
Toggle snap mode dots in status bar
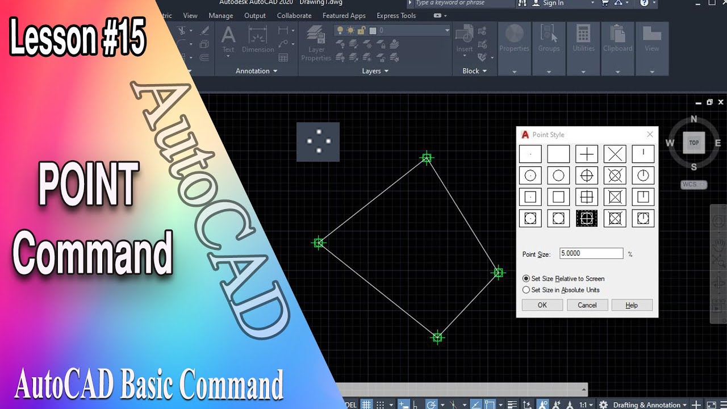(x=381, y=404)
